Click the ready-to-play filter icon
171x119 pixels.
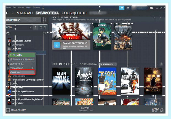45,27
